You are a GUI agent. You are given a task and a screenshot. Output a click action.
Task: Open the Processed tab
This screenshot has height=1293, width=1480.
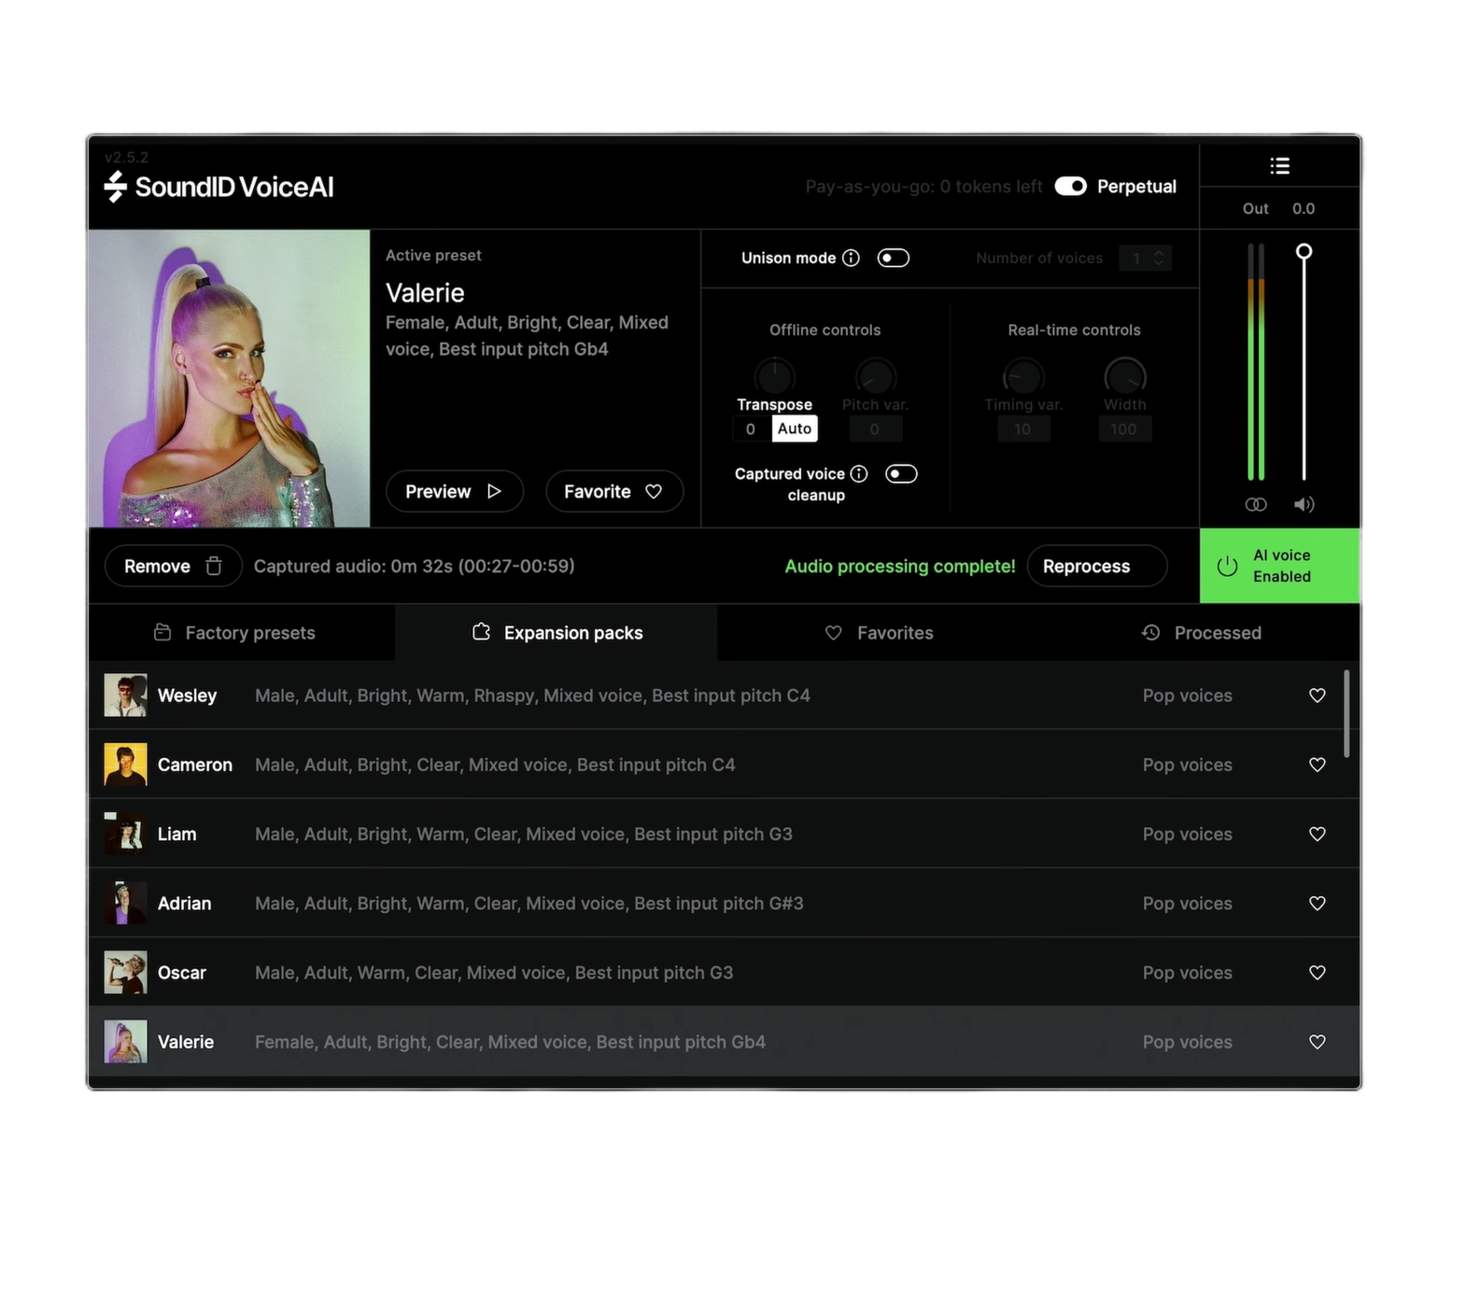pyautogui.click(x=1201, y=633)
